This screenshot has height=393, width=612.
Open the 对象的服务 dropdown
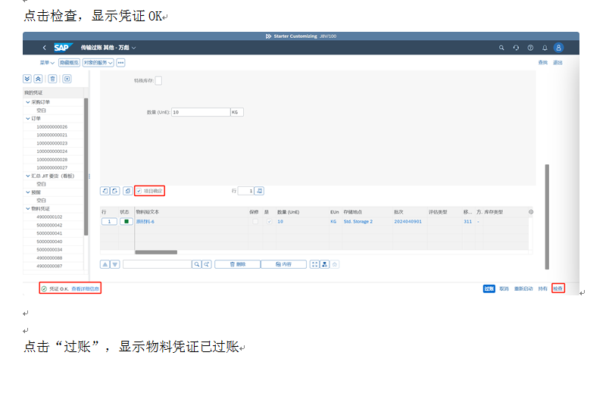[x=98, y=63]
